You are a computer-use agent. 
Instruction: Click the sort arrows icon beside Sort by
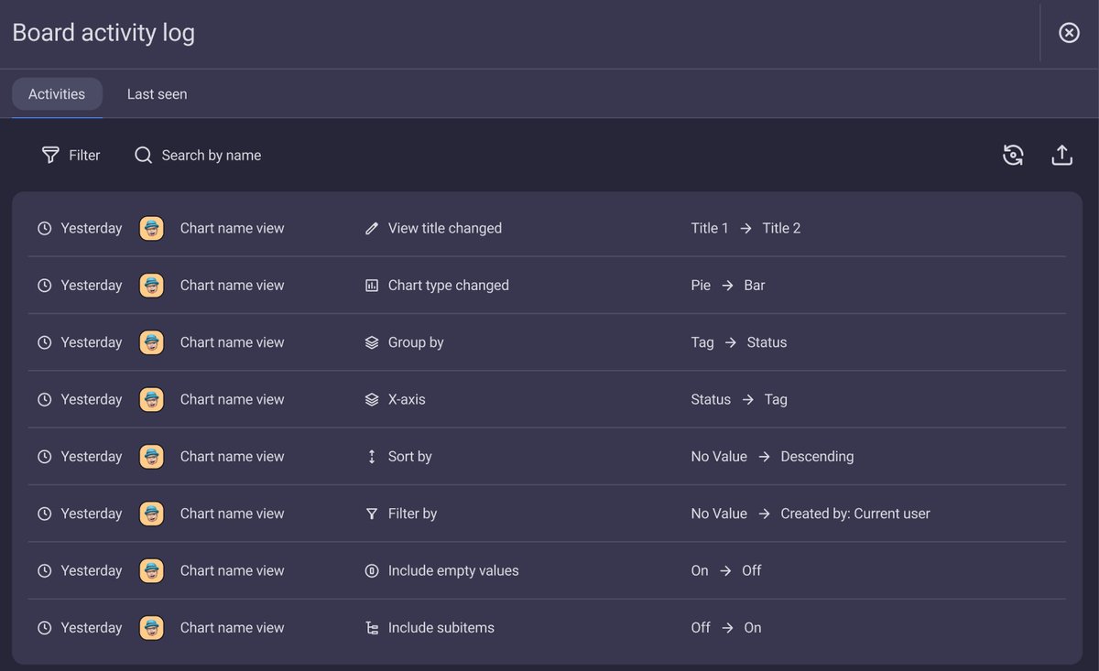click(372, 457)
